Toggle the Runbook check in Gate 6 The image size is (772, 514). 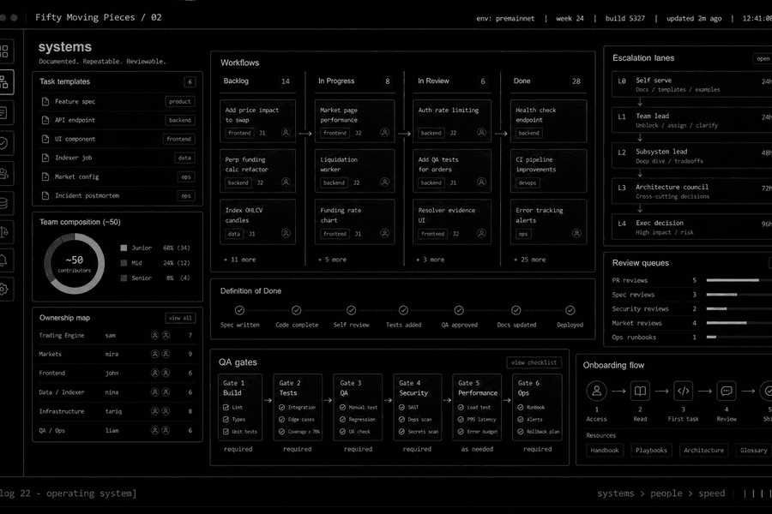pos(521,407)
